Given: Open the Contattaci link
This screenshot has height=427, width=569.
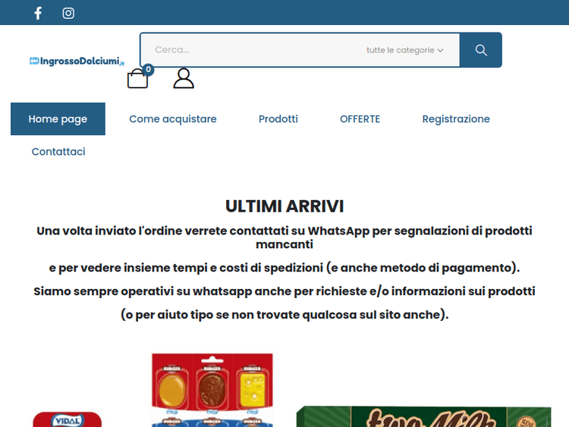Looking at the screenshot, I should pos(58,152).
